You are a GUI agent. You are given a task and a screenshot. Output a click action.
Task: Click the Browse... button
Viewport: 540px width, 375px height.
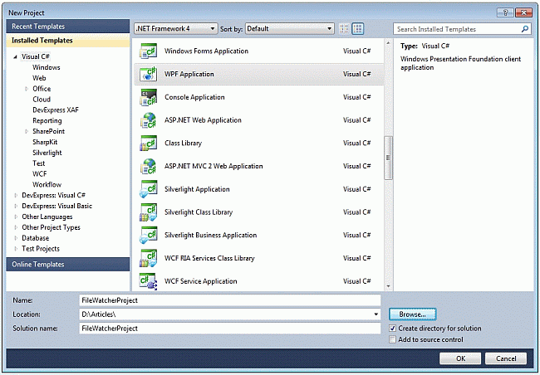413,314
